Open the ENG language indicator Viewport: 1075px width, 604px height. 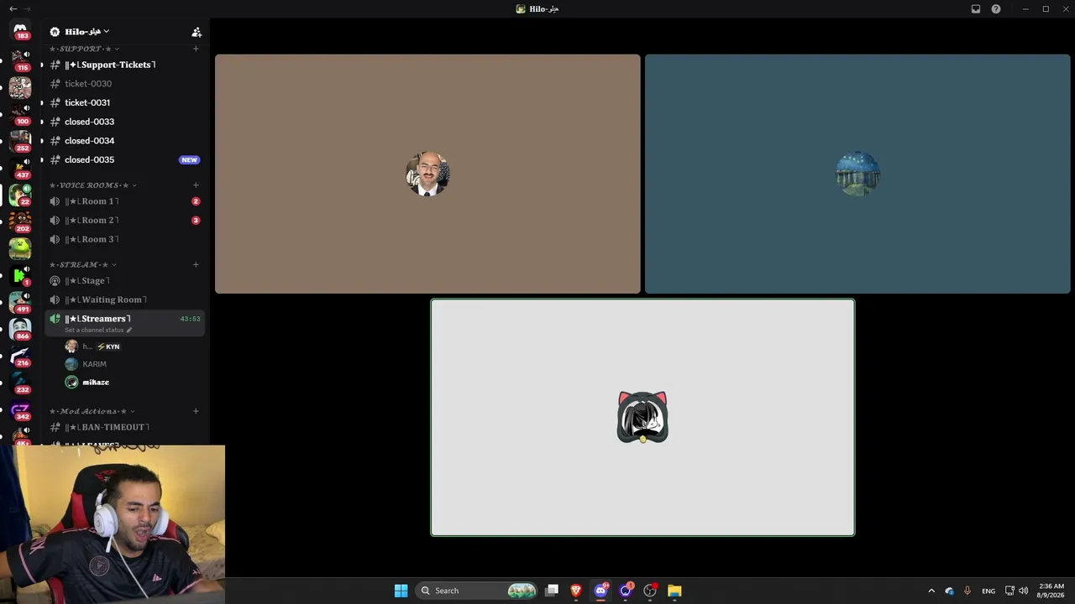[988, 591]
